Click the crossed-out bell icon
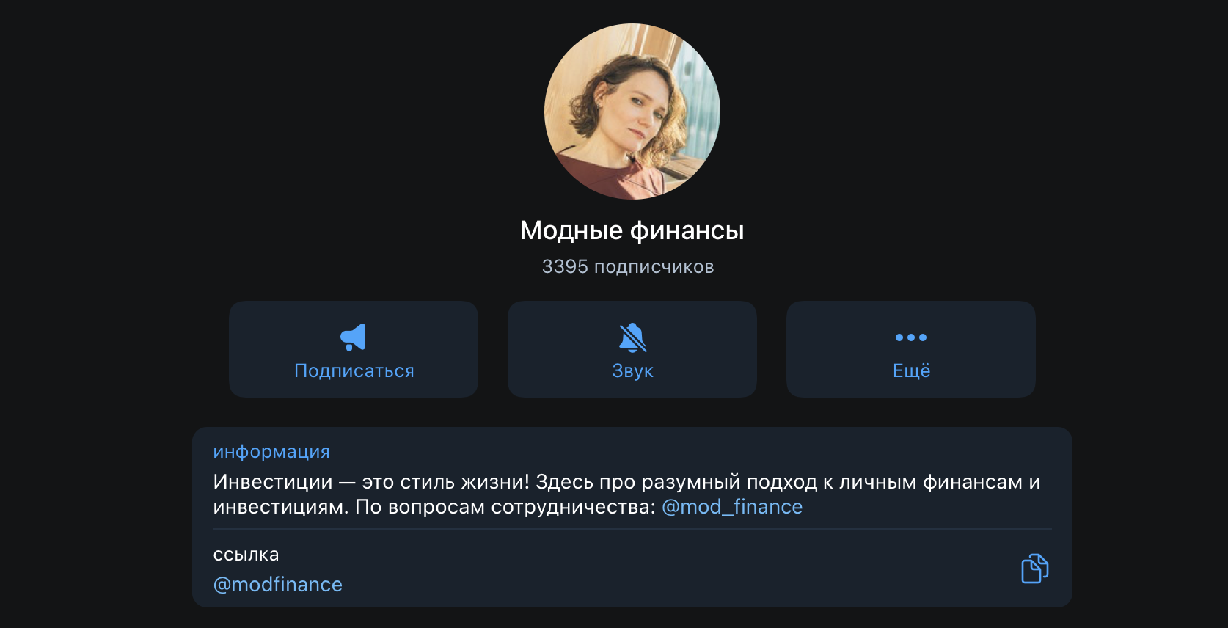 [x=632, y=337]
